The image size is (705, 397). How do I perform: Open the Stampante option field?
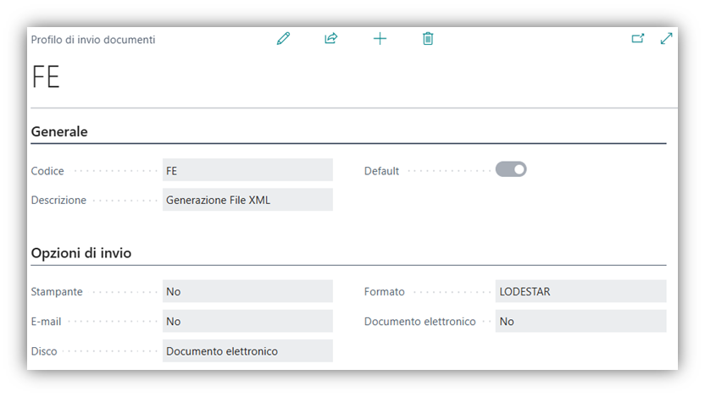(247, 292)
